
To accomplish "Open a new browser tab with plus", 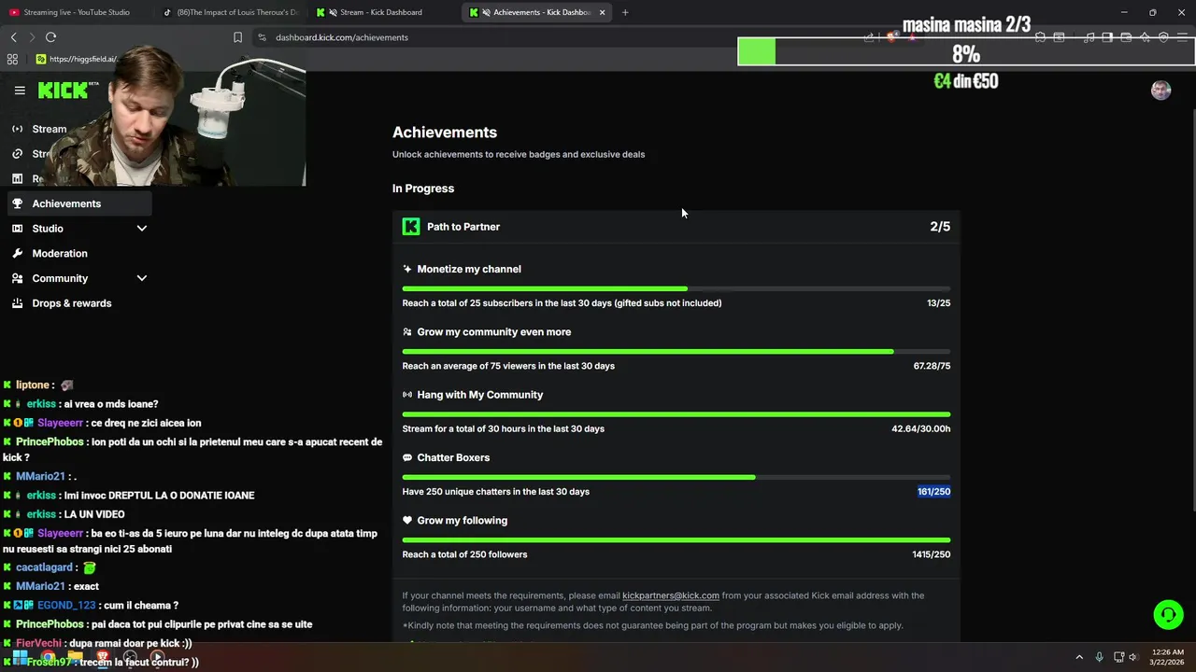I will coord(625,12).
